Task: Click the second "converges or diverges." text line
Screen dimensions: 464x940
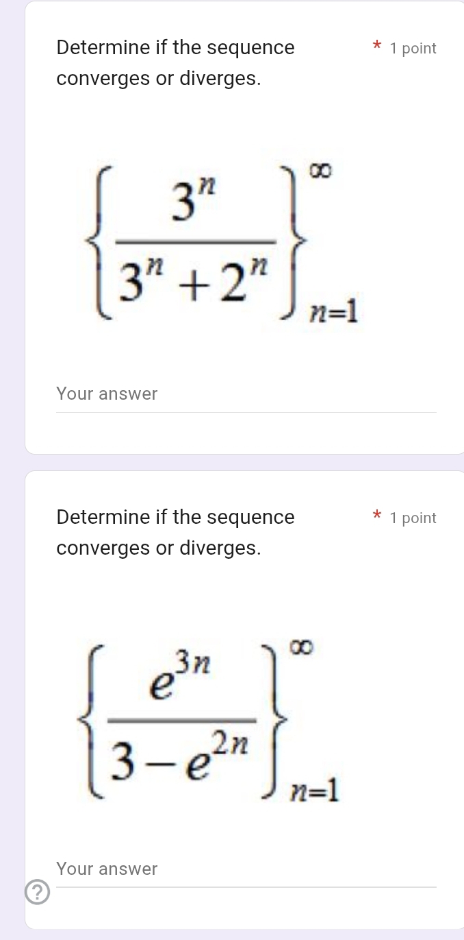Action: (159, 549)
